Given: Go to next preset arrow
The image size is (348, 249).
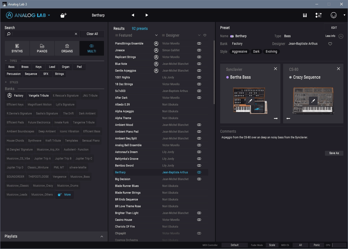Looking at the screenshot, I should (x=147, y=15).
